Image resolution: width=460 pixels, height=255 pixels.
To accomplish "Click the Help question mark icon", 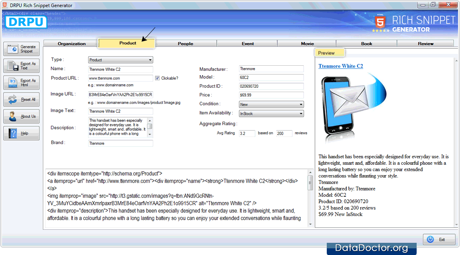I will [13, 133].
